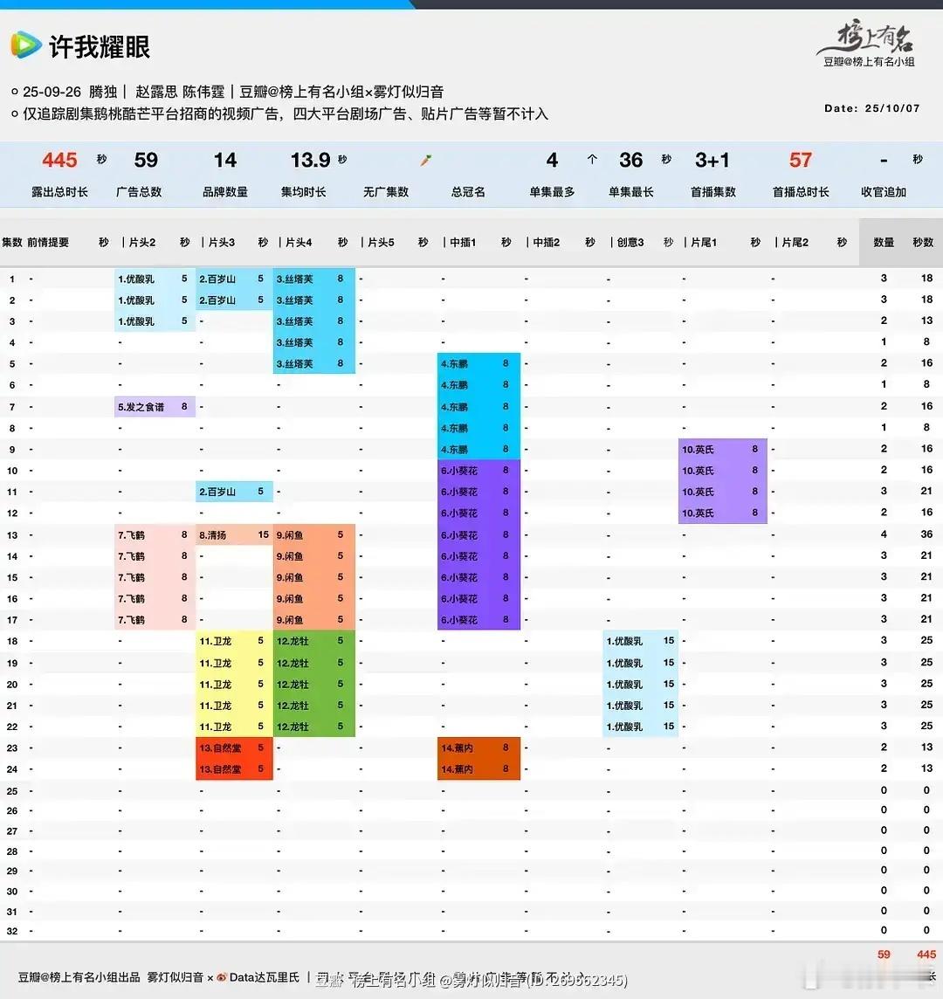This screenshot has height=999, width=943.
Task: Click the 9.闲鱼 cell in episode 14
Action: tap(314, 556)
